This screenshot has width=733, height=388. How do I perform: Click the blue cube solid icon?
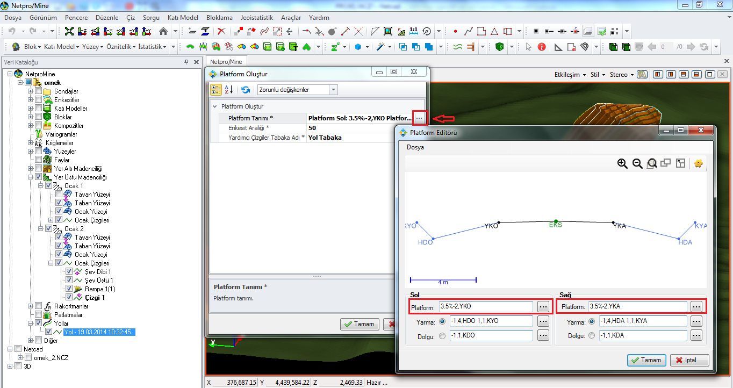point(358,47)
